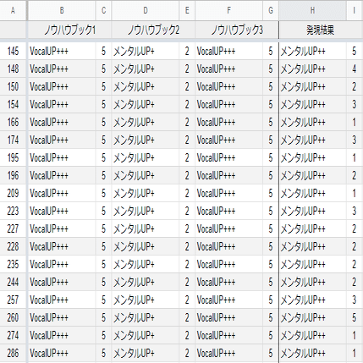Select column I header
This screenshot has width=363, height=363.
click(x=355, y=10)
